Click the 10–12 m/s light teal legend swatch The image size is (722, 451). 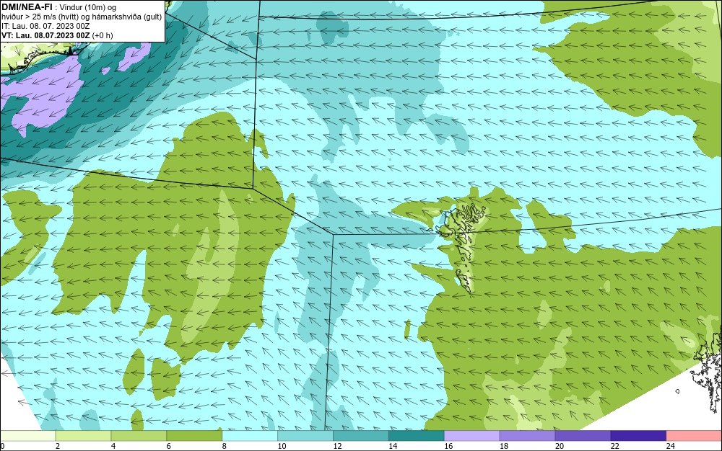(305, 436)
